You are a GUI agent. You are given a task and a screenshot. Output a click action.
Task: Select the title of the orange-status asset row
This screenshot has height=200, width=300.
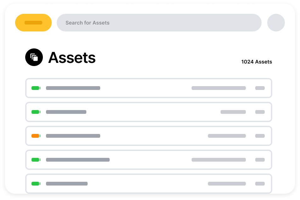click(73, 136)
